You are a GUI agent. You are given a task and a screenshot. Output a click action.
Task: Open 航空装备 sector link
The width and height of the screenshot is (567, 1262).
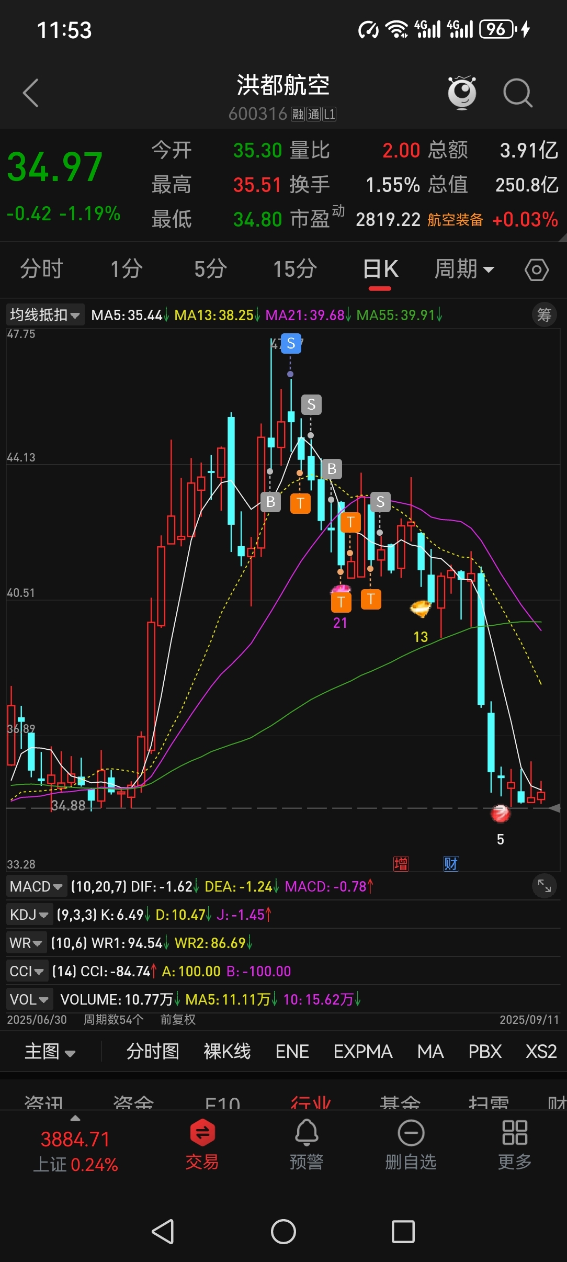point(455,220)
